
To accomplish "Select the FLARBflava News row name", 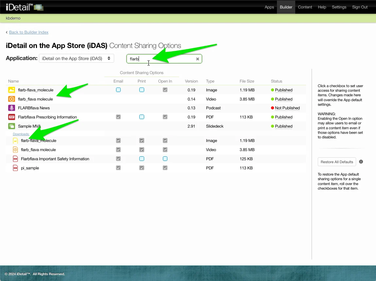I will point(34,108).
